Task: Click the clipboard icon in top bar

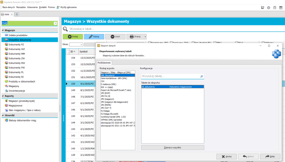Action: 275,8
